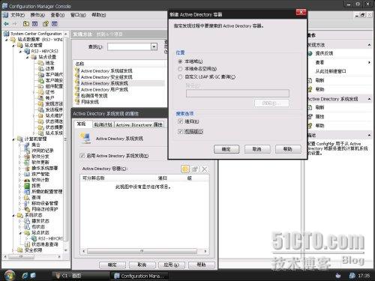Collapse the 计算机管理 tree node
Image resolution: width=375 pixels, height=281 pixels.
pyautogui.click(x=13, y=139)
